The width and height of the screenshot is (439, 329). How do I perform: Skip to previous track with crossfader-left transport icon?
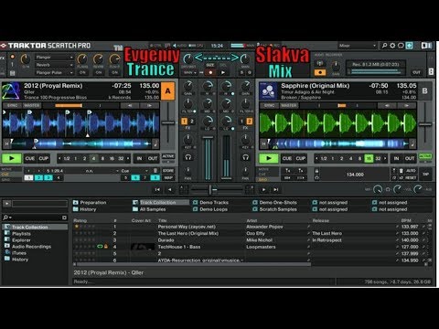point(157,189)
